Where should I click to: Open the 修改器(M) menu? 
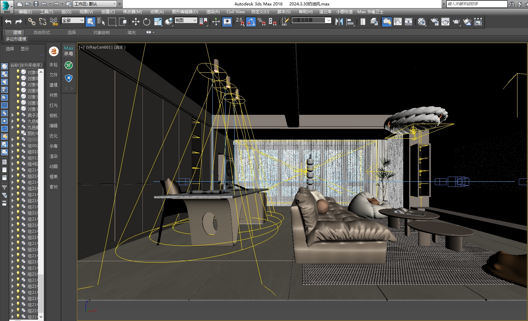coord(132,12)
